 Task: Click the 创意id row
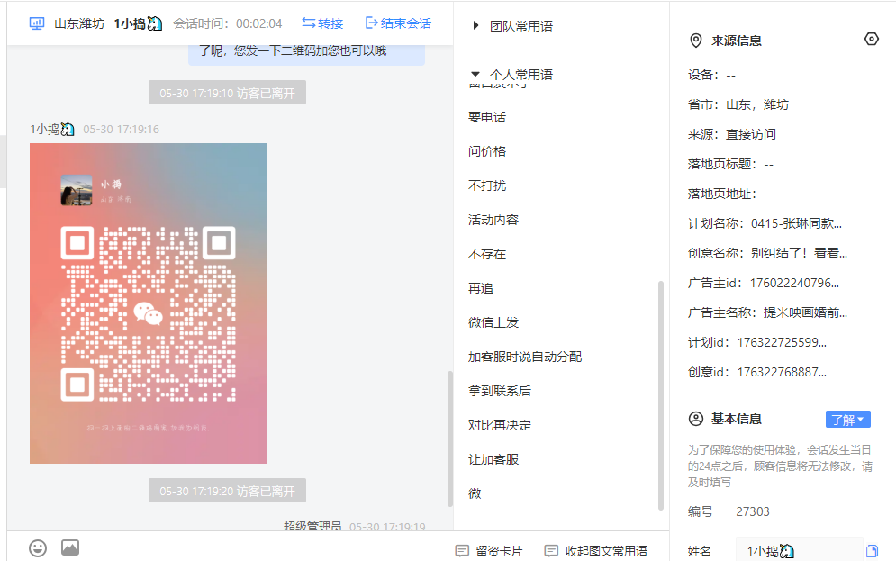(757, 372)
